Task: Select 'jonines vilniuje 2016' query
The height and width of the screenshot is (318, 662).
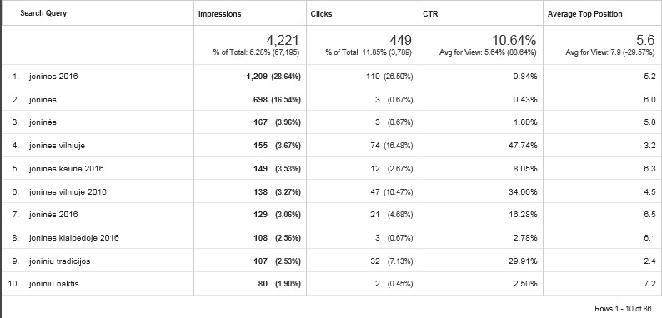Action: point(68,192)
